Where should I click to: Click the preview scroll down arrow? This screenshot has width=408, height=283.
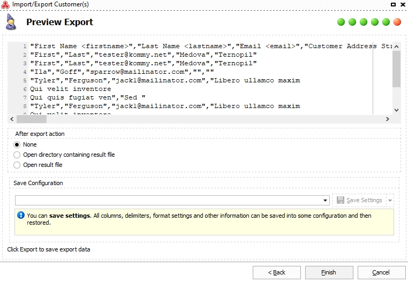point(396,110)
